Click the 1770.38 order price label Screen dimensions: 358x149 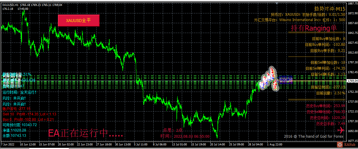click(x=286, y=80)
